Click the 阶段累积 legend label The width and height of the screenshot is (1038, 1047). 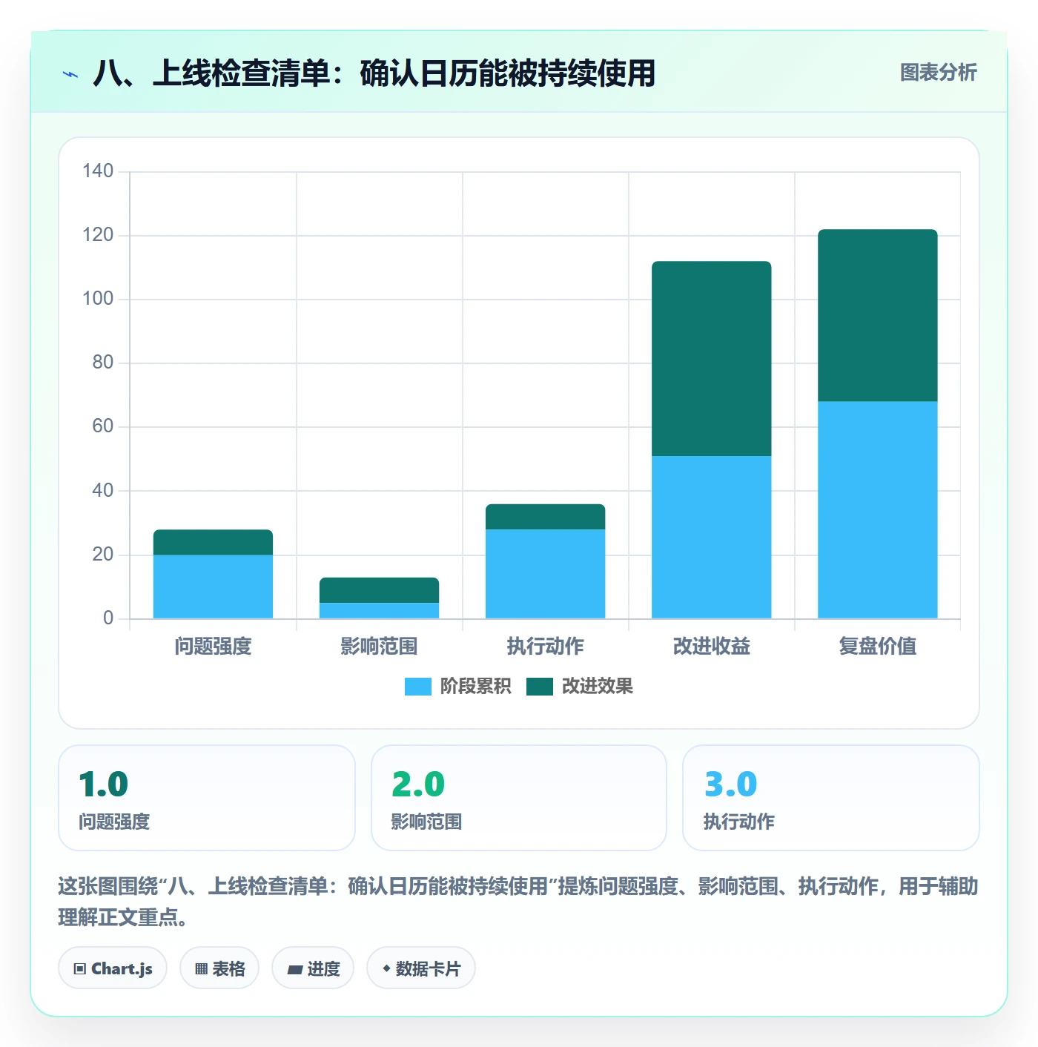click(x=475, y=687)
